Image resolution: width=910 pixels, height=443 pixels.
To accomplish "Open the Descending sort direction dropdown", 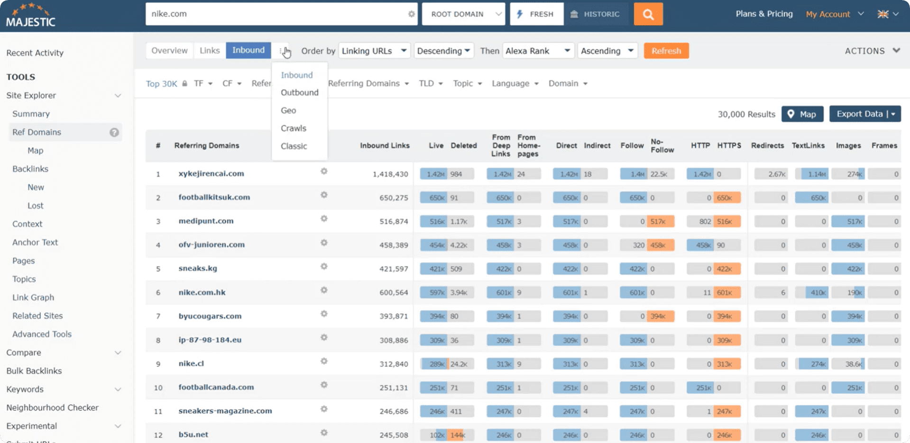I will 443,51.
